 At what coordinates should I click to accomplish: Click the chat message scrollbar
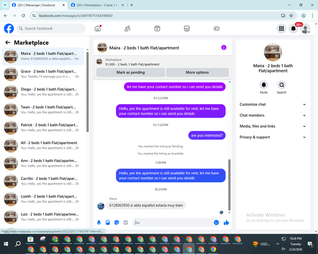229,185
